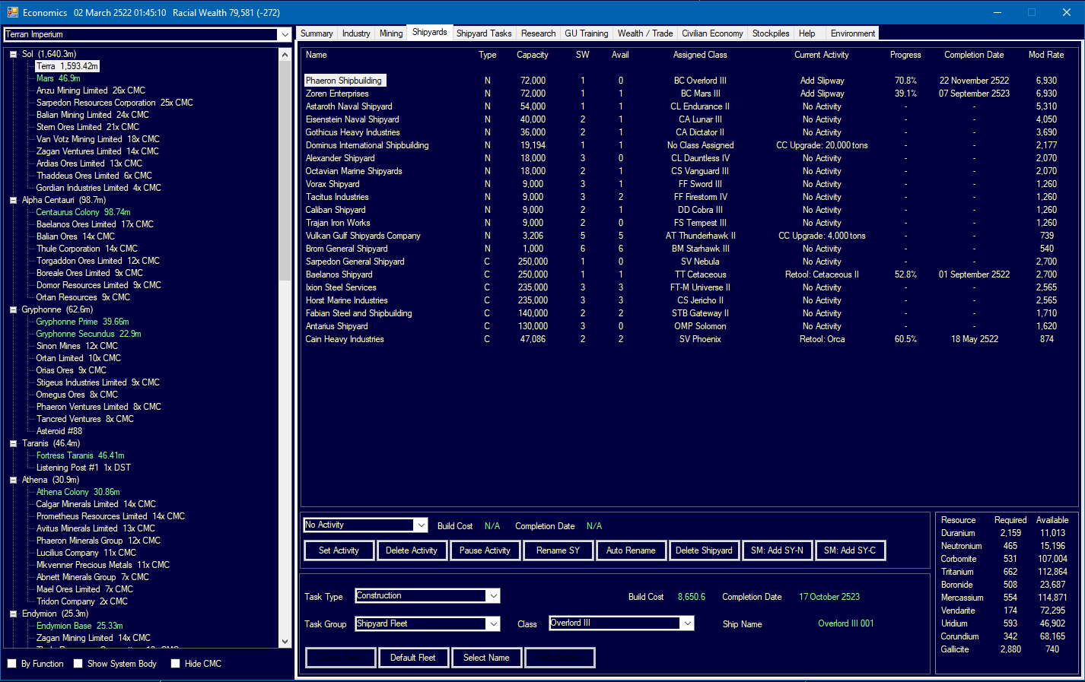Click the SM: Add SY-N button
Viewport: 1085px width, 682px height.
[x=777, y=550]
